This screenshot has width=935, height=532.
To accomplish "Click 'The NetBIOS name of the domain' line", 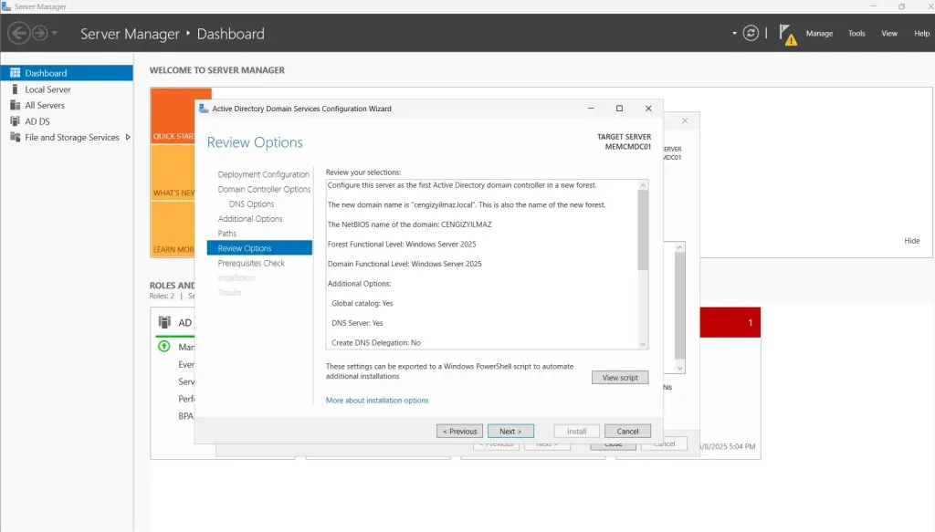I will [409, 224].
